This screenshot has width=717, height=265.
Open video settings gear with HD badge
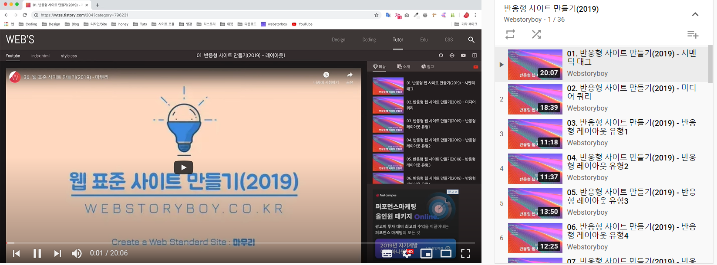coord(407,253)
